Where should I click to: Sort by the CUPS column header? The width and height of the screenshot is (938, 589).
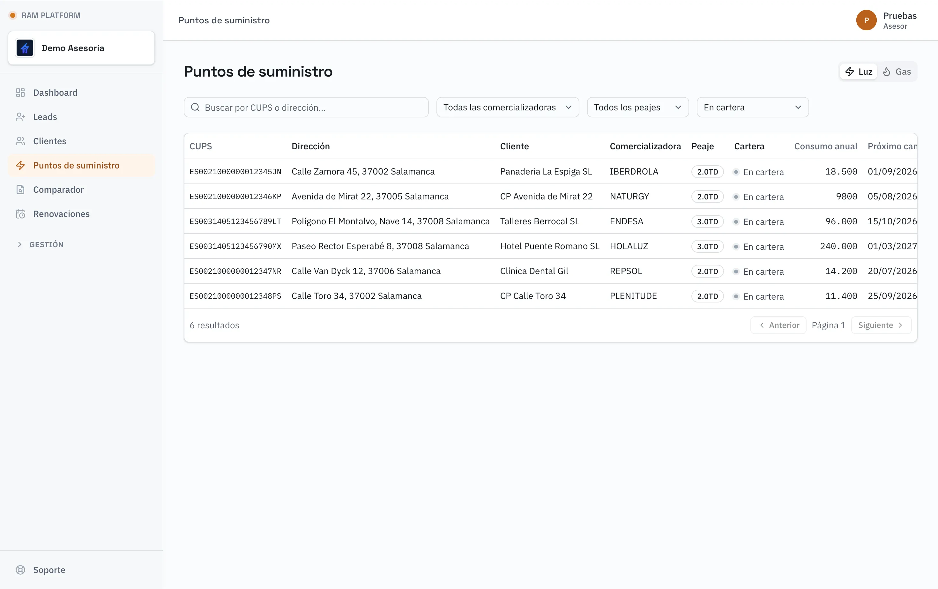(x=201, y=146)
